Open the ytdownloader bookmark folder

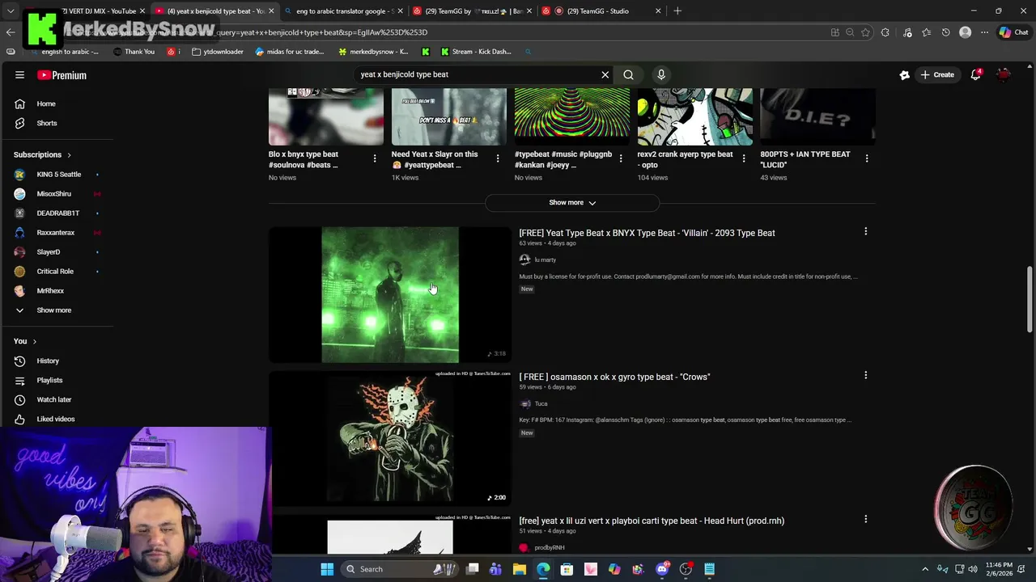tap(218, 52)
